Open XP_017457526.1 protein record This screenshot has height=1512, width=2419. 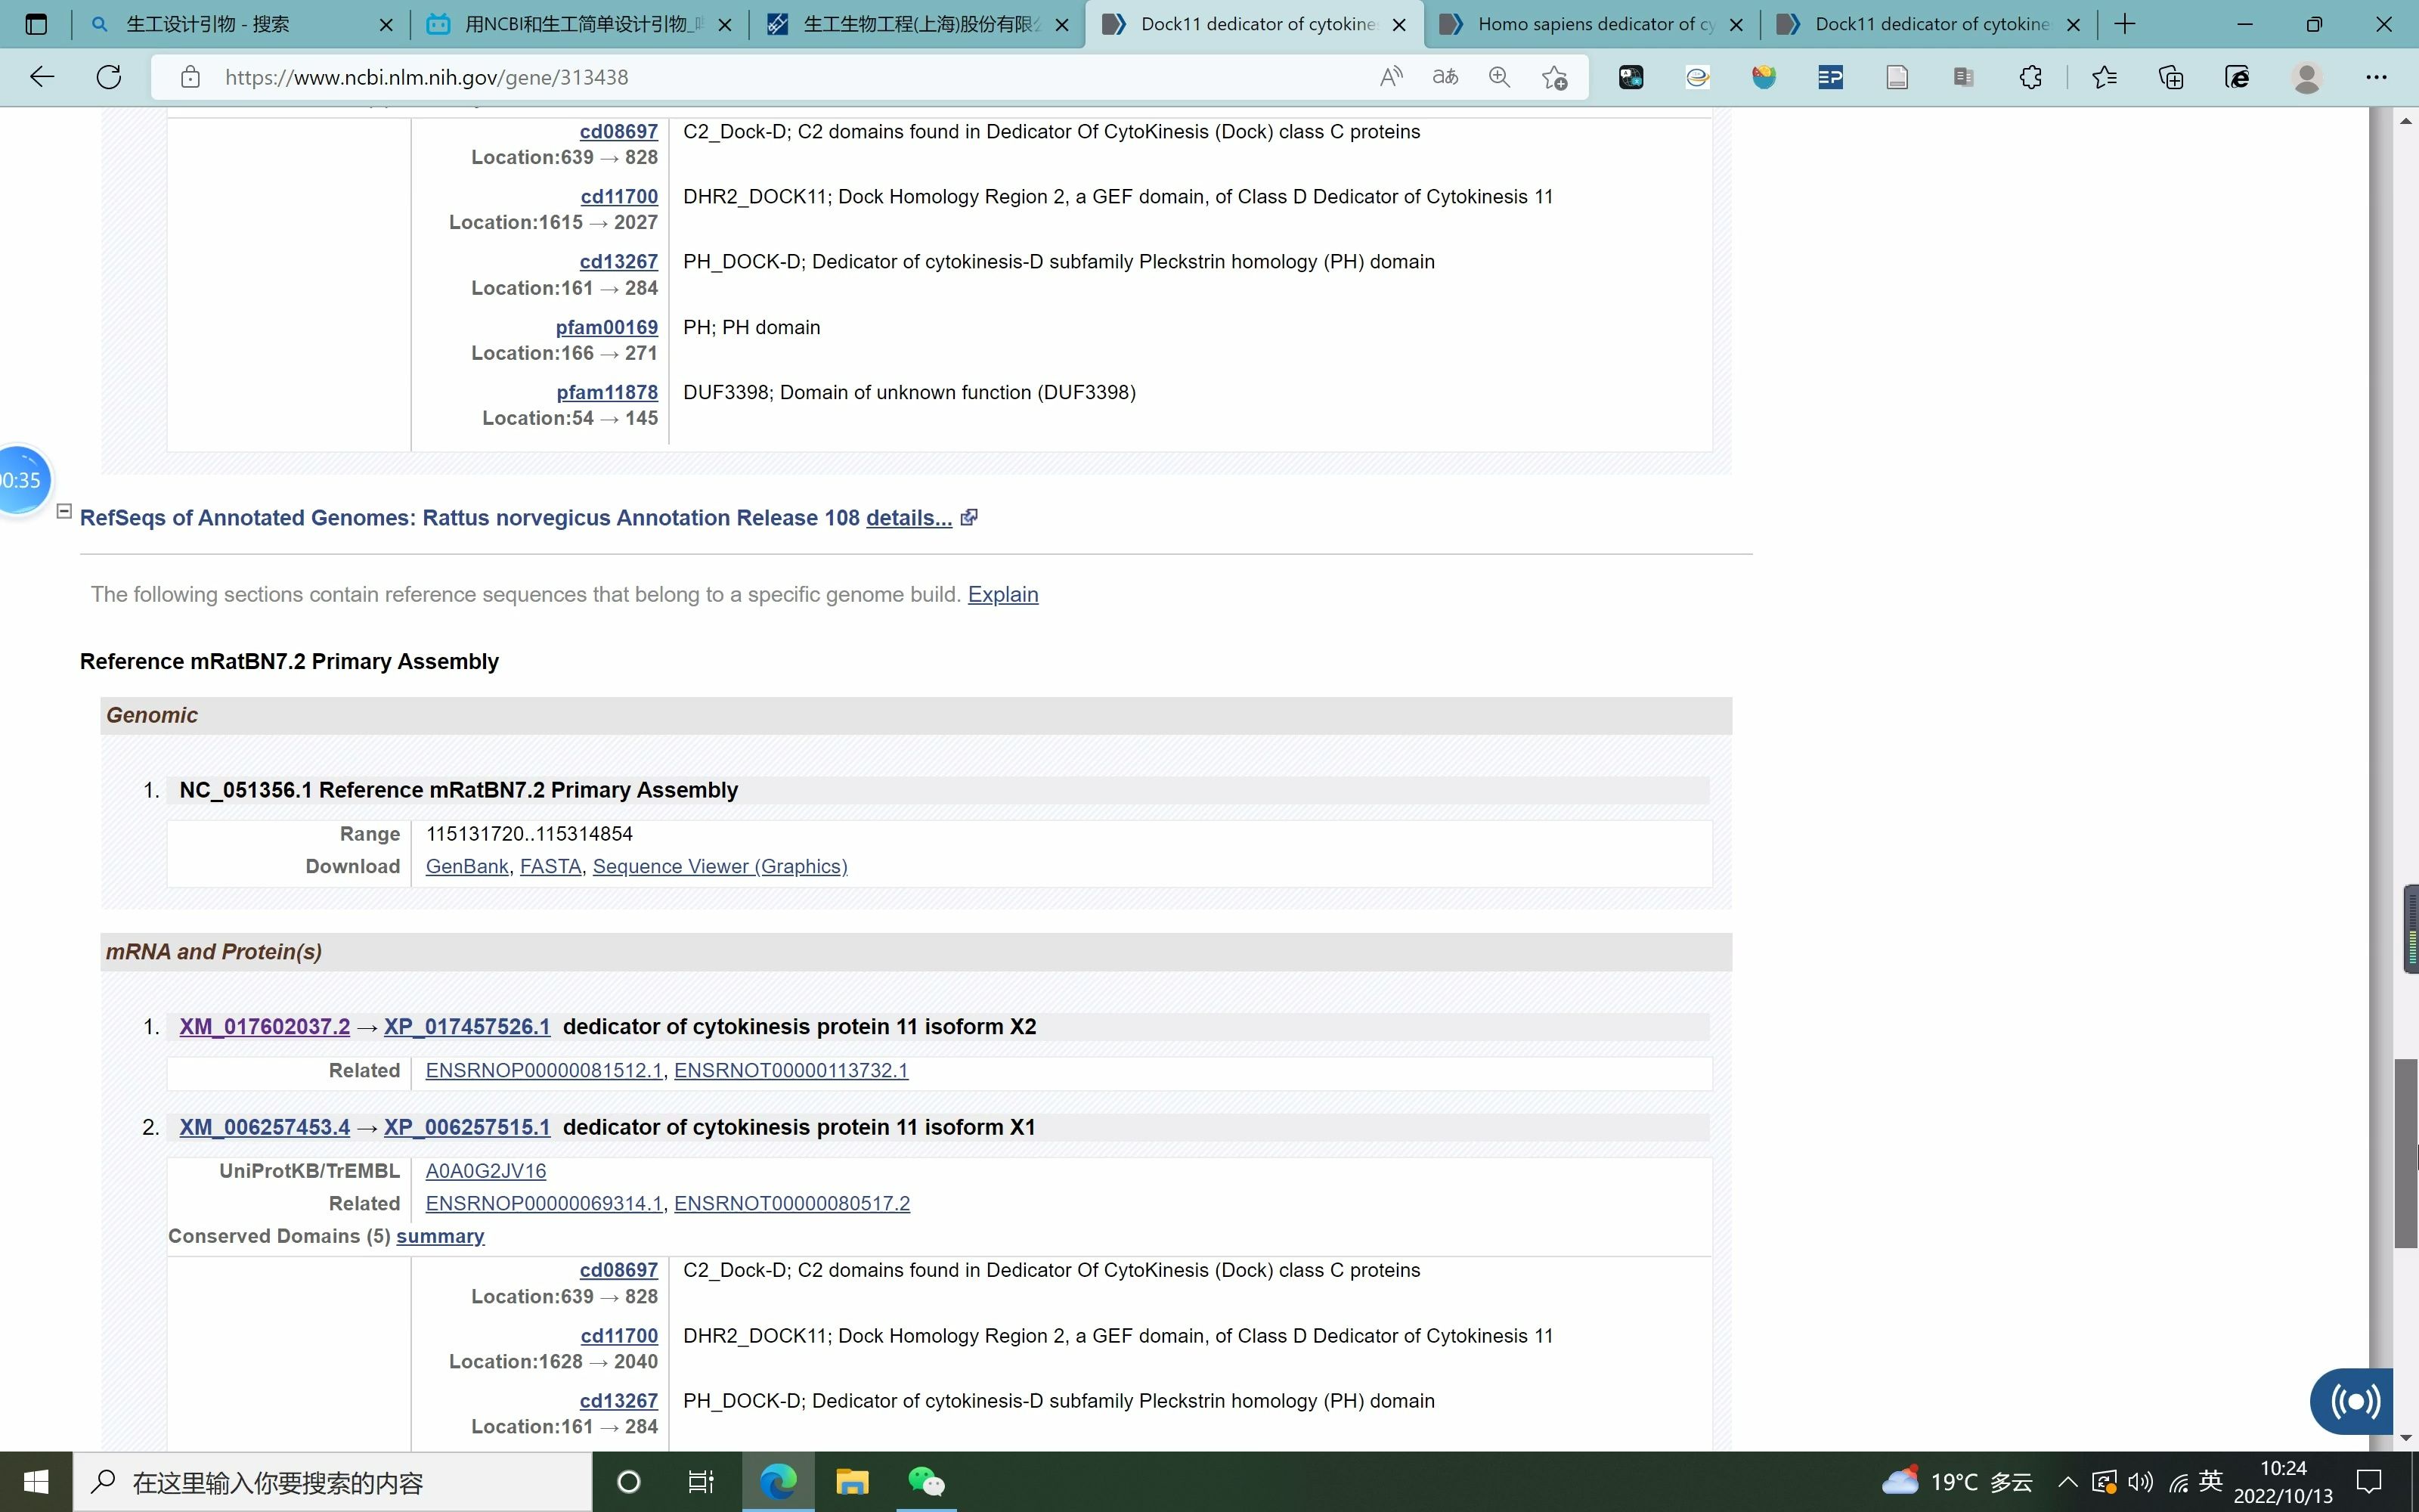467,1027
